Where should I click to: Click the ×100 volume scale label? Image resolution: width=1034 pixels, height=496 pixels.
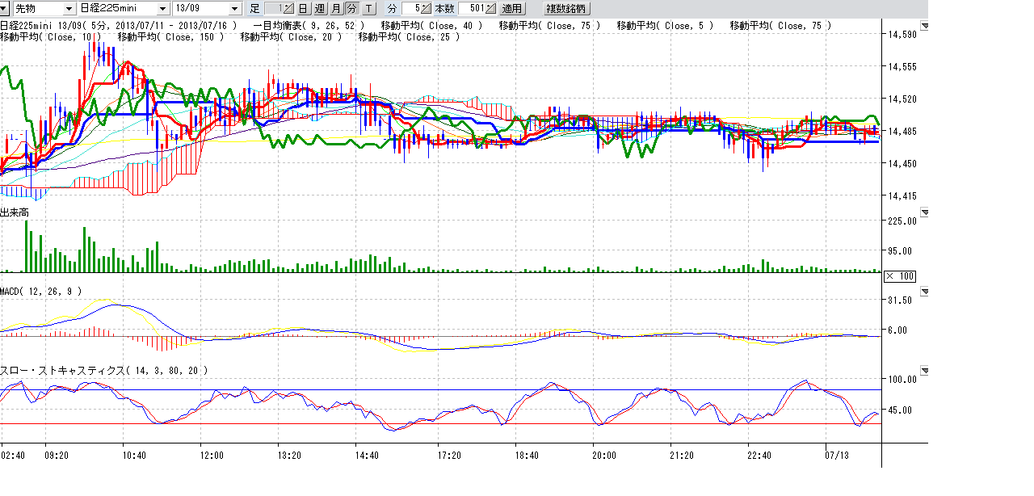coord(899,276)
